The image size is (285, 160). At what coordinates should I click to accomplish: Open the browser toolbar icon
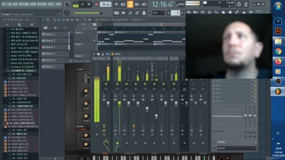tap(216, 12)
